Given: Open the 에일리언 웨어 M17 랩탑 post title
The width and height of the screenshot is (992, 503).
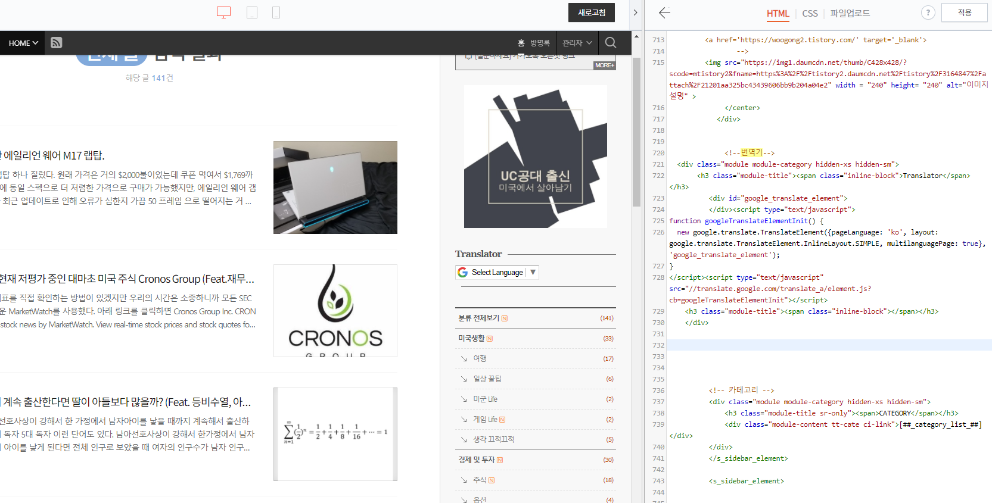Looking at the screenshot, I should 52,155.
